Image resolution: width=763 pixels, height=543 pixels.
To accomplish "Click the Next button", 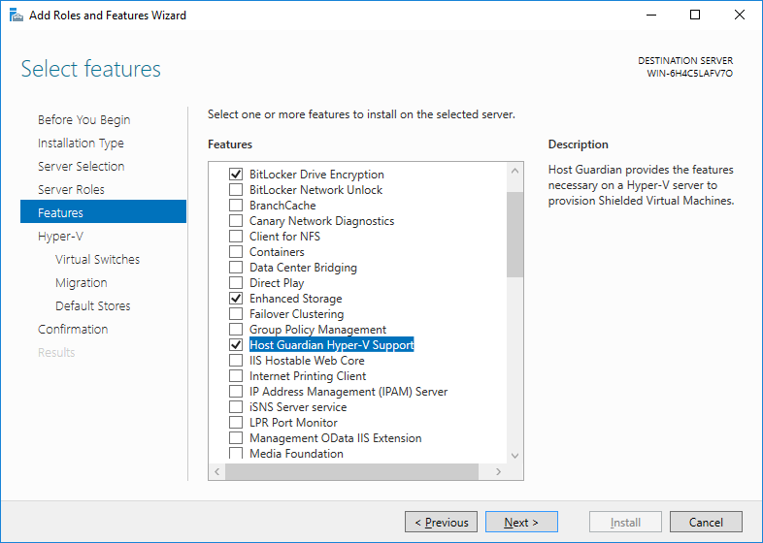I will click(x=521, y=522).
